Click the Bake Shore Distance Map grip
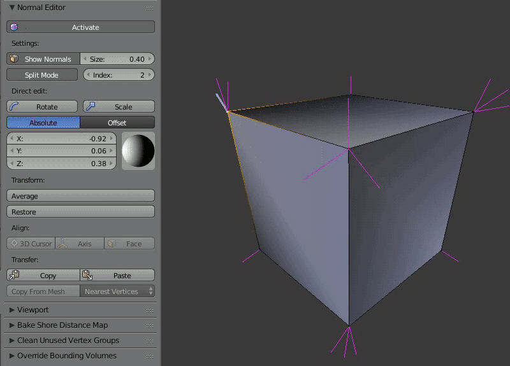Image resolution: width=510 pixels, height=366 pixels. point(150,326)
